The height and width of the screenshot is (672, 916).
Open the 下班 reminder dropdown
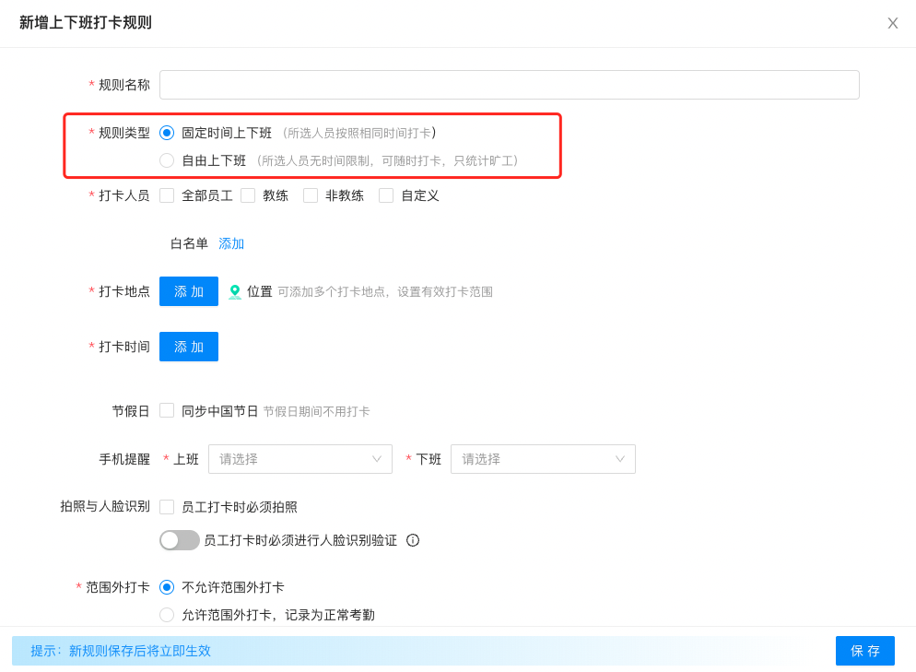click(x=543, y=459)
